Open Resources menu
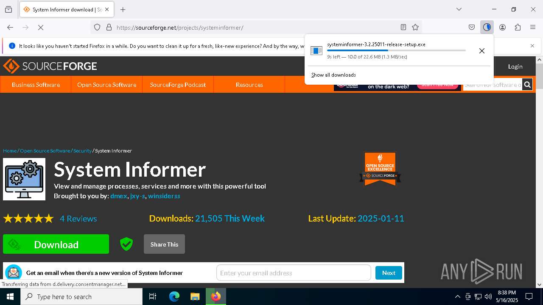This screenshot has height=305, width=543. (x=249, y=85)
